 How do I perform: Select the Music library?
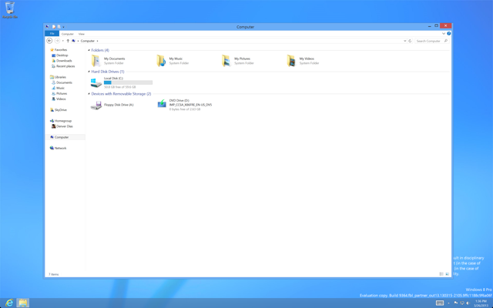[x=59, y=88]
